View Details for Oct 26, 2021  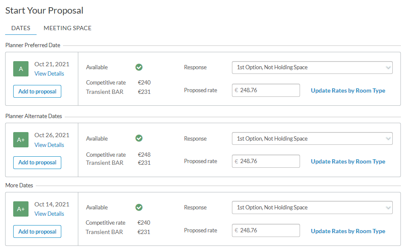pyautogui.click(x=49, y=145)
